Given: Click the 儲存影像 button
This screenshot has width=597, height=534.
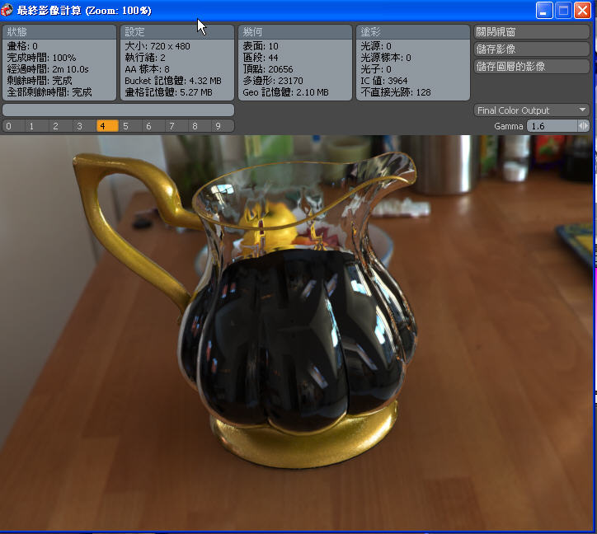Looking at the screenshot, I should point(532,49).
